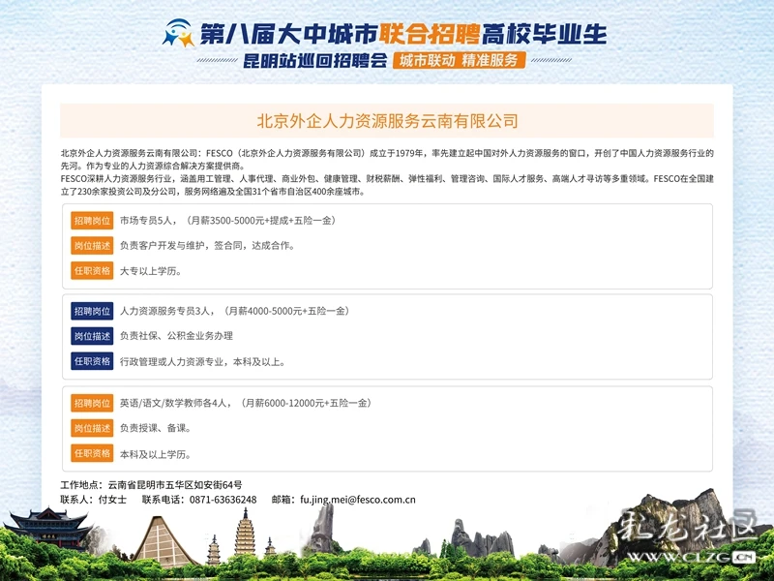Click the 岗位描述 tag beside 负责授课、备课
774x581 pixels.
[x=92, y=428]
